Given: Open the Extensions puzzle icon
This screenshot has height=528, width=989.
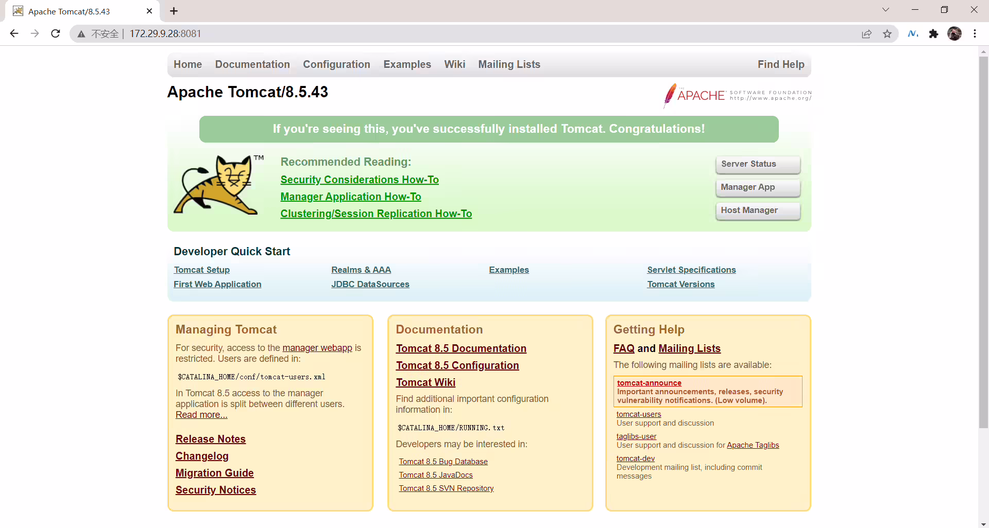Looking at the screenshot, I should pyautogui.click(x=933, y=34).
